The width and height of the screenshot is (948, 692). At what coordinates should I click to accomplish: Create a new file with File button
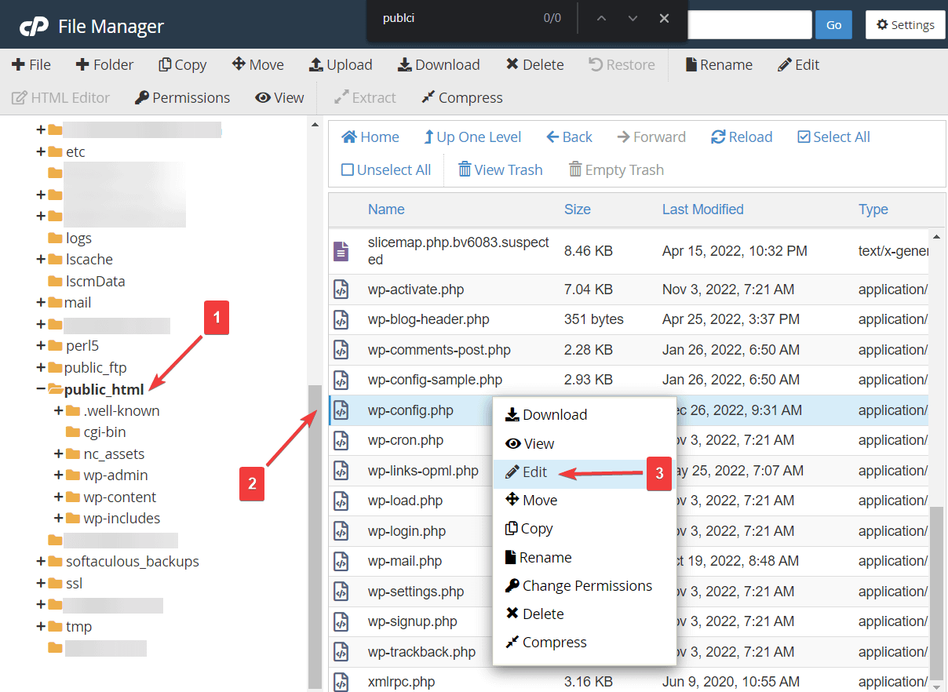[31, 65]
